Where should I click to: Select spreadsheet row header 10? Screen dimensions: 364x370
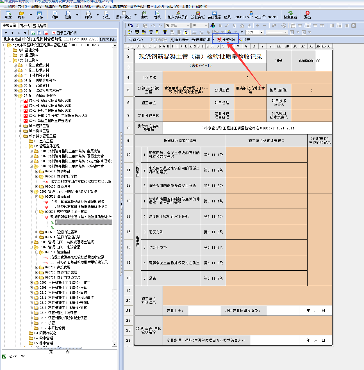[x=128, y=155]
